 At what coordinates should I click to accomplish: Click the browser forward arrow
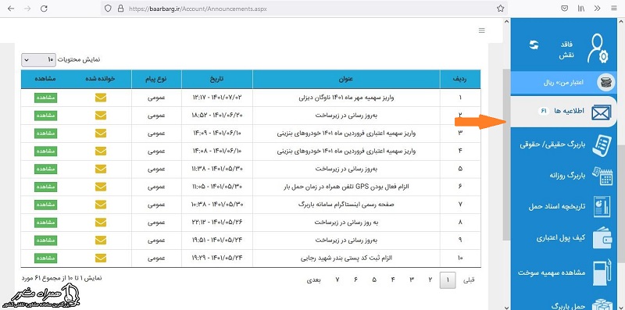(27, 9)
